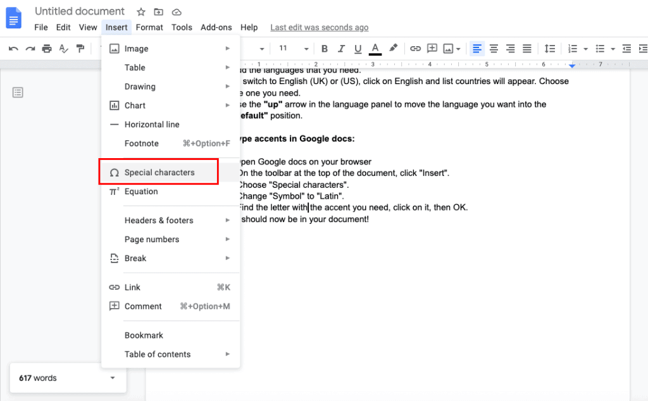Set justified text alignment
The height and width of the screenshot is (401, 648).
tap(527, 49)
